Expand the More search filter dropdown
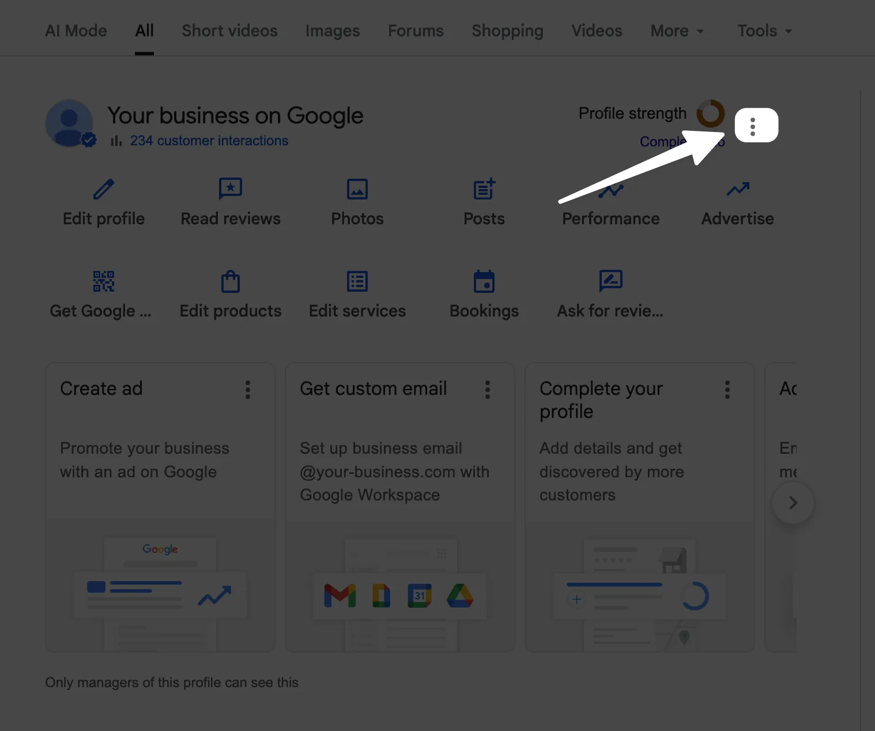This screenshot has width=875, height=731. (x=677, y=31)
